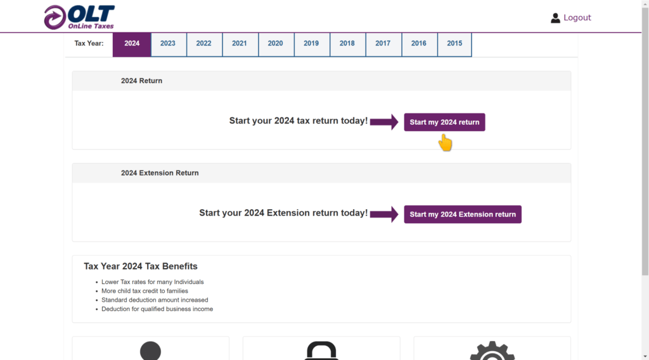Click the padlock icon in the bottom card

(x=321, y=350)
